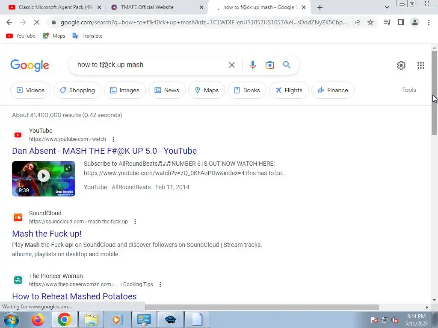Open Chrome side panel
438x328 pixels.
pos(401,22)
